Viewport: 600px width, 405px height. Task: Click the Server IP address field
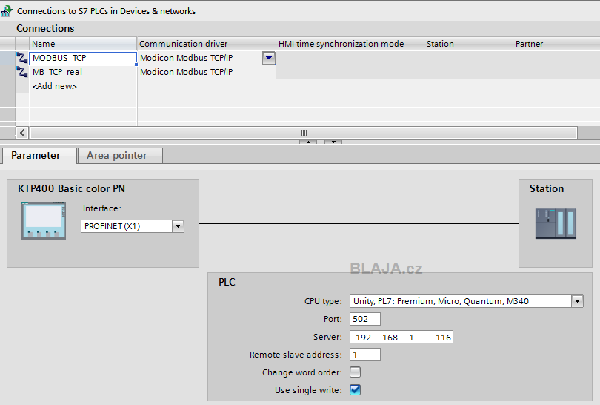[x=401, y=337]
